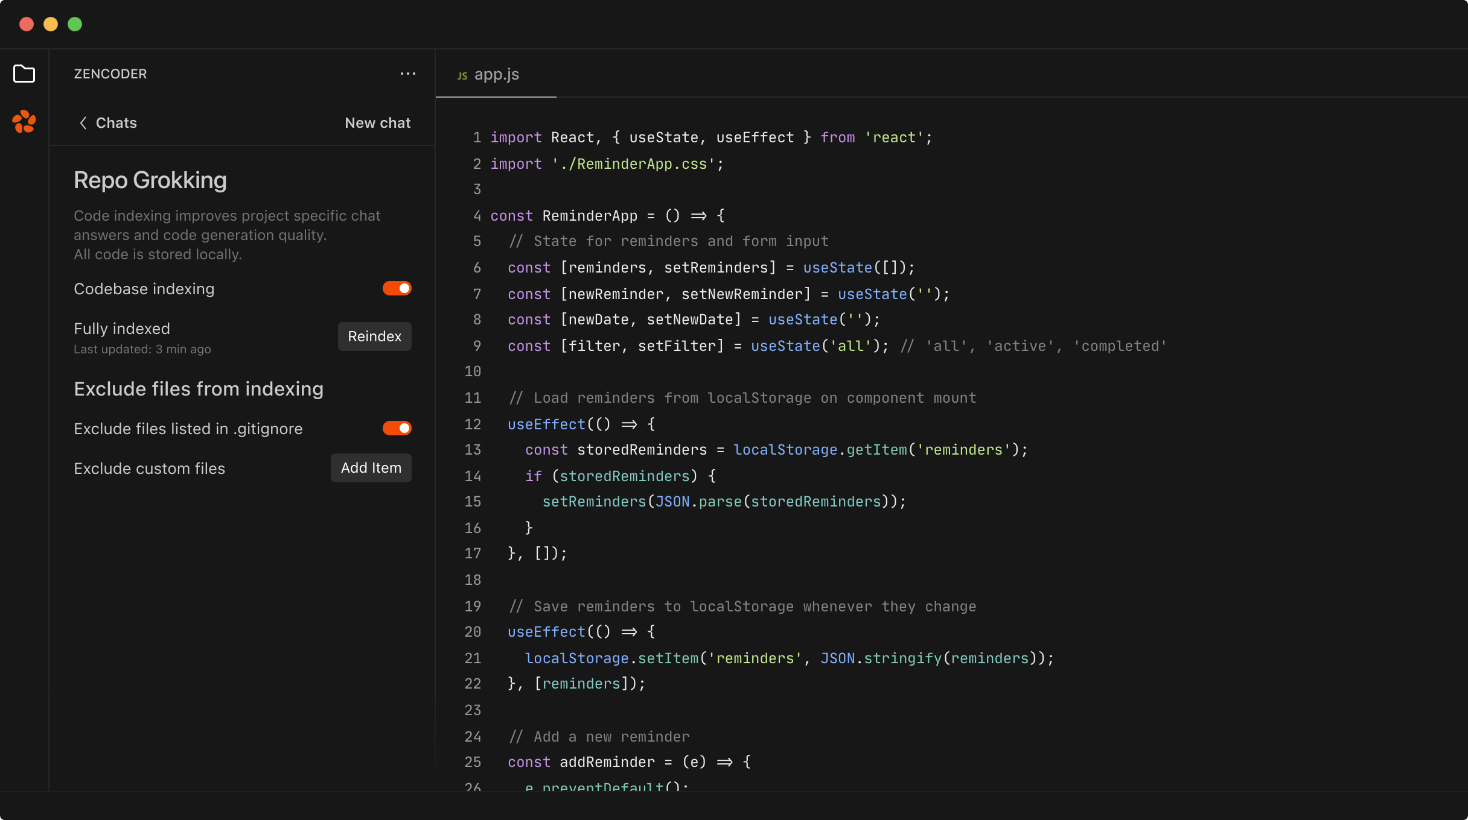1468x820 pixels.
Task: Select Chats in the panel header
Action: 116,122
